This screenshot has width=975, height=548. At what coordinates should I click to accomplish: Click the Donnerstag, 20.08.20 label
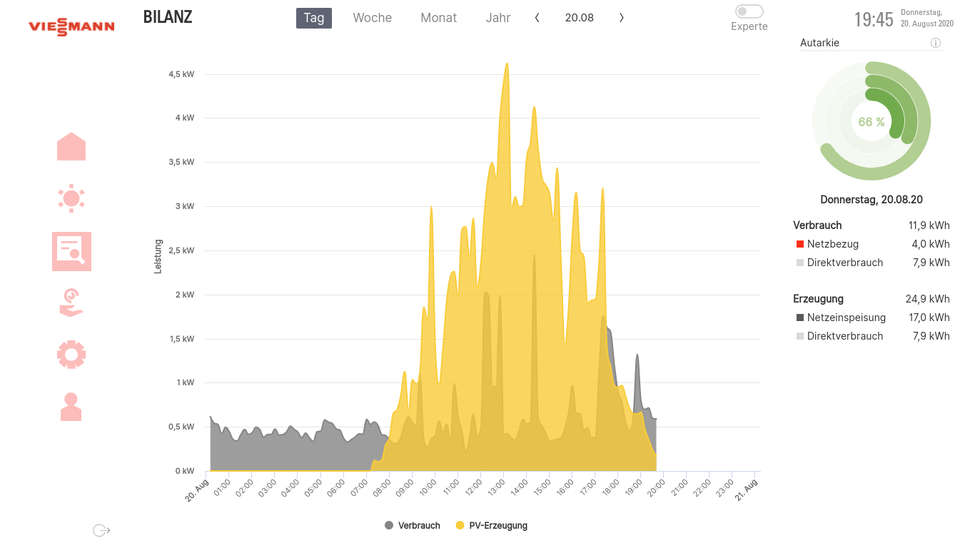(x=872, y=200)
